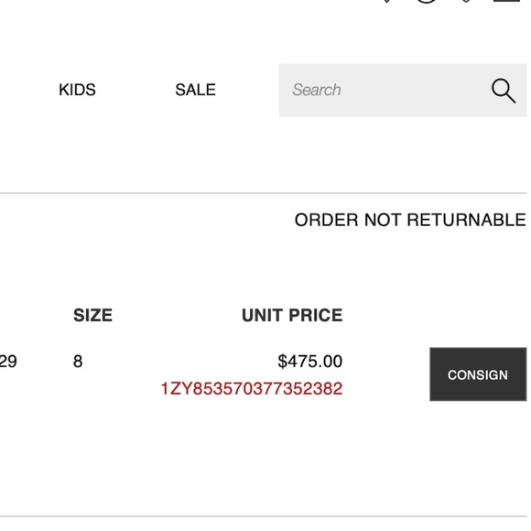Screen dimensions: 531x531
Task: Select the size value 8
Action: pyautogui.click(x=78, y=362)
